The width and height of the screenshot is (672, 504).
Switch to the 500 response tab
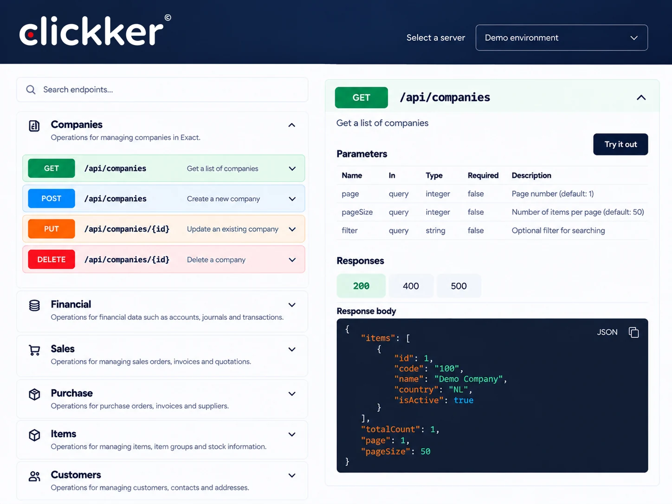tap(459, 286)
